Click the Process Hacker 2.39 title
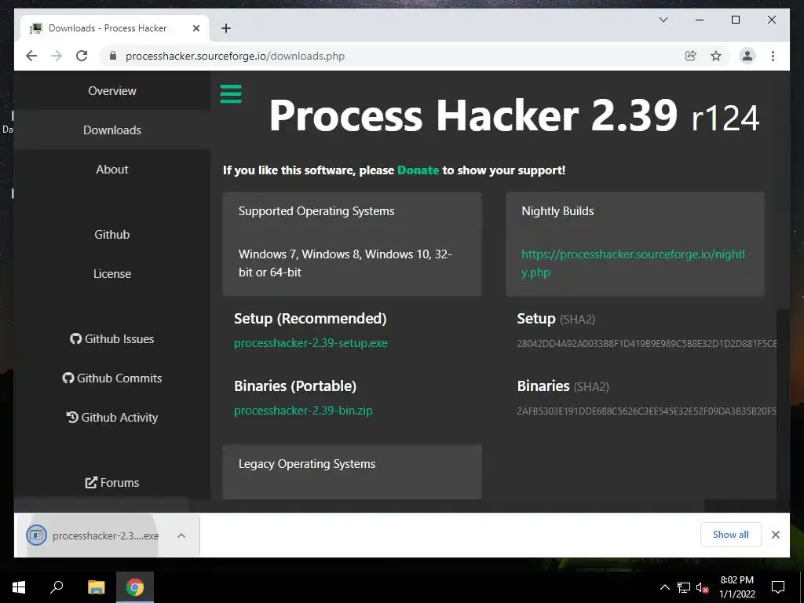Image resolution: width=804 pixels, height=603 pixels. pos(473,115)
